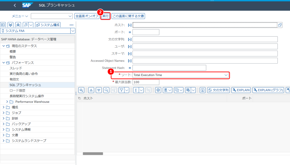Click the 全画面オン/オフ button
The width and height of the screenshot is (290, 165).
click(x=87, y=16)
